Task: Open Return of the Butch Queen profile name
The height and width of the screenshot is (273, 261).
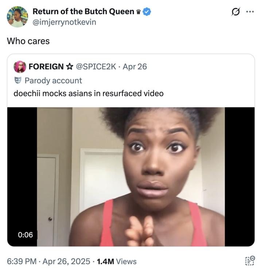Action: (83, 12)
